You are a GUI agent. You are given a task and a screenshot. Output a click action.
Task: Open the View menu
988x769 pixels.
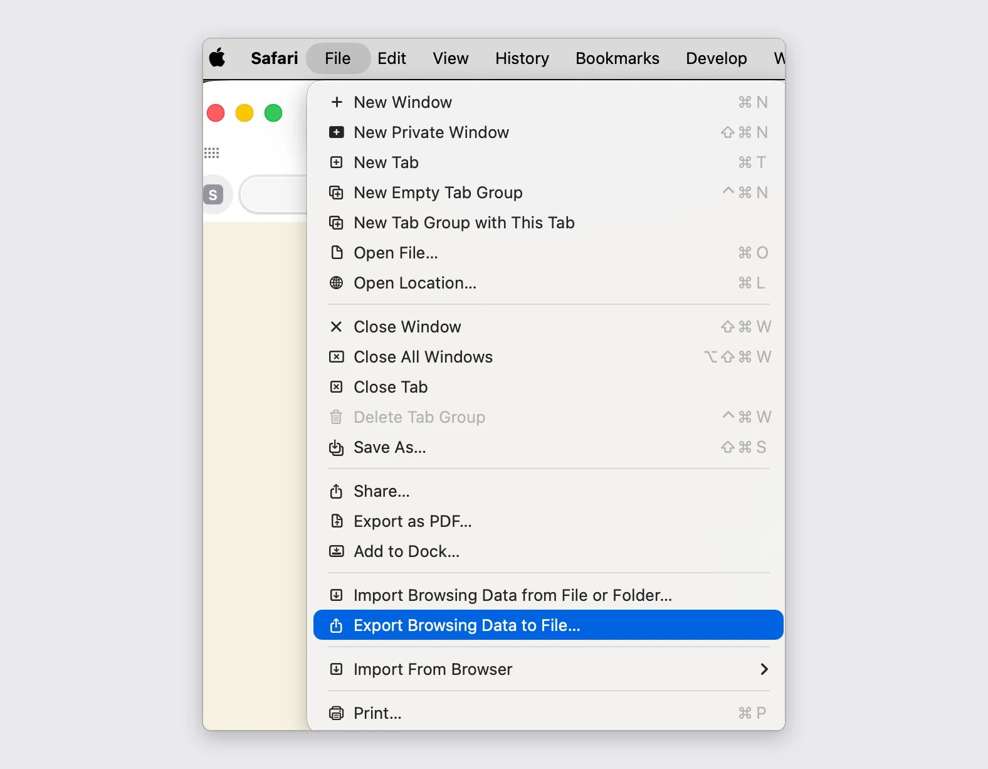[451, 58]
